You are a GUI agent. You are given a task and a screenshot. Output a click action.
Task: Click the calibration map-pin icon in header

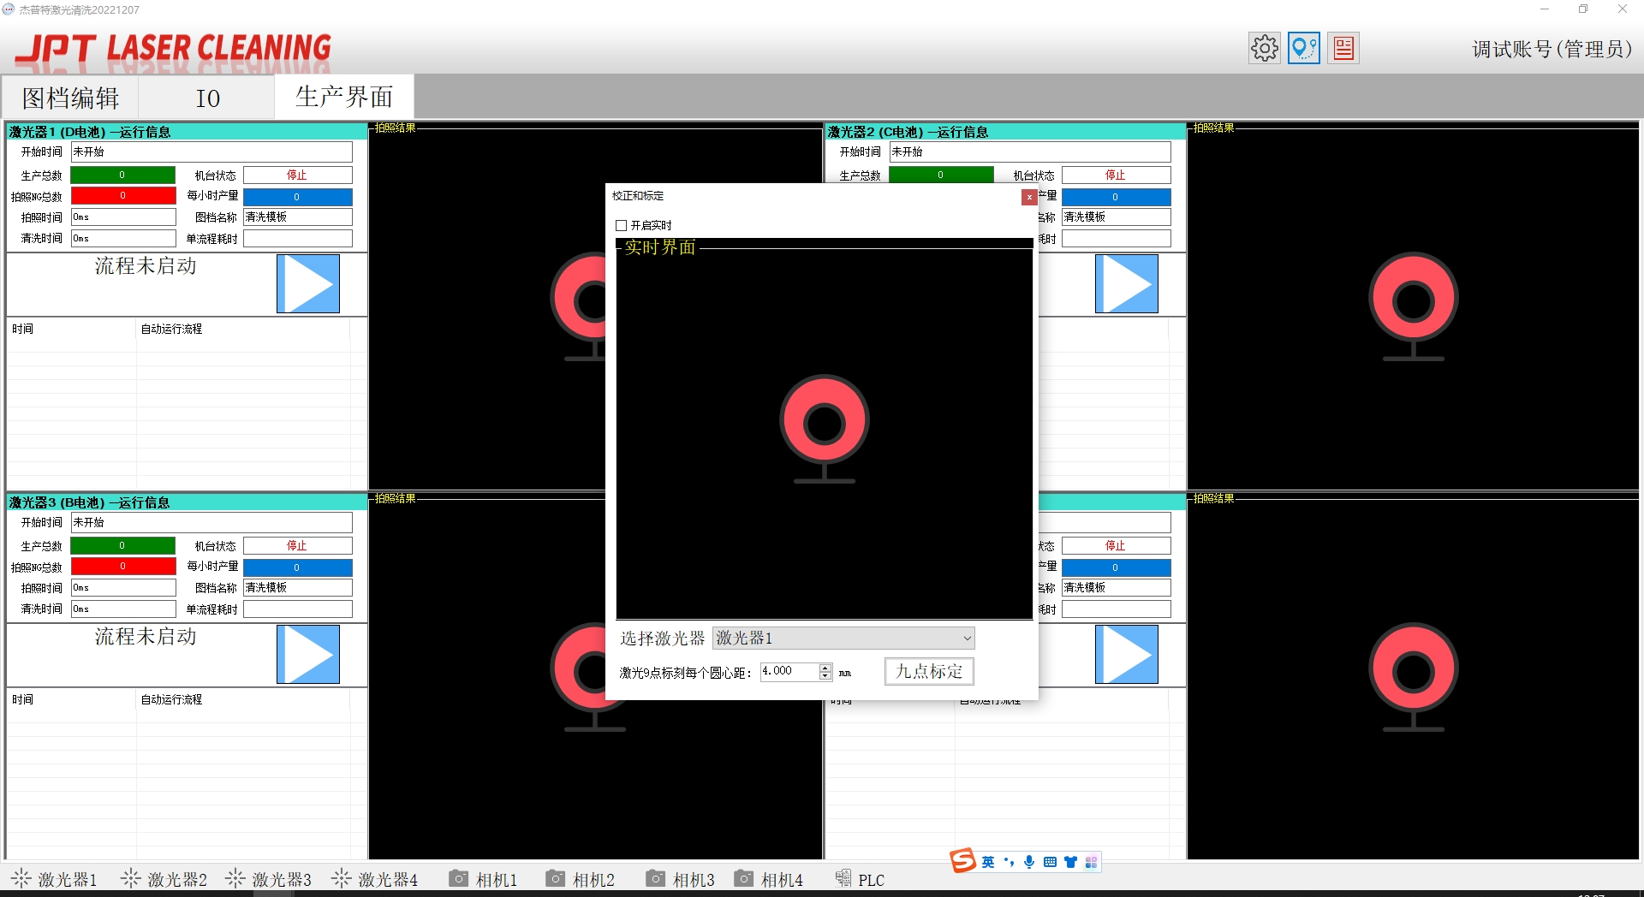[x=1303, y=48]
